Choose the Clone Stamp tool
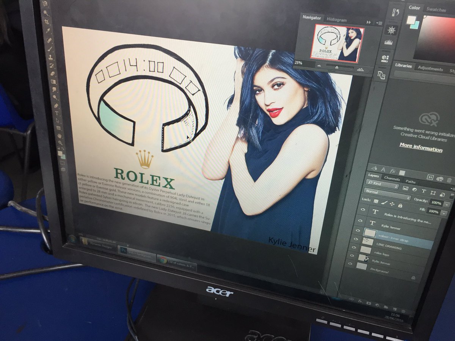 [50, 57]
